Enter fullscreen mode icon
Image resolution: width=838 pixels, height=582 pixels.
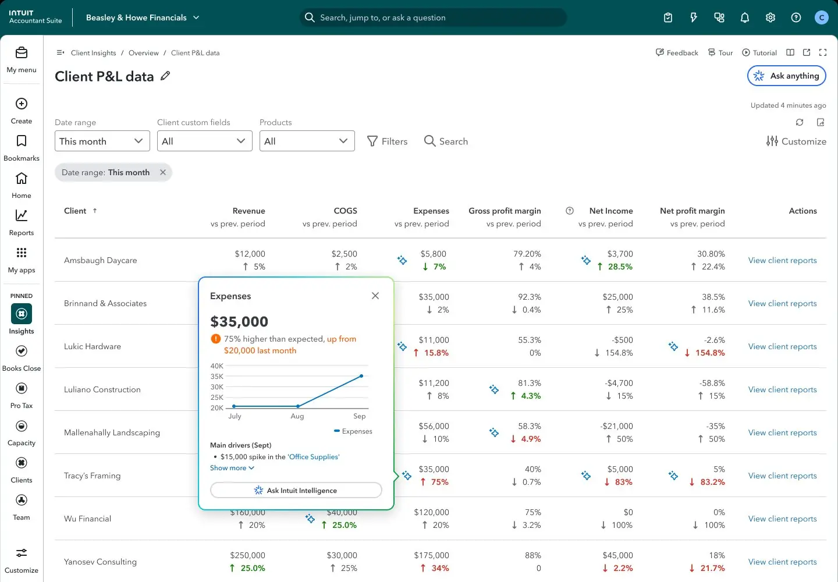pyautogui.click(x=823, y=52)
